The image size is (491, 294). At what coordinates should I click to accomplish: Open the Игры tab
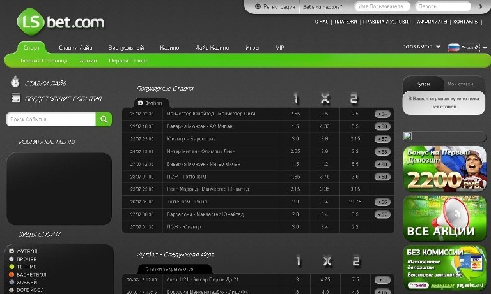(x=252, y=47)
